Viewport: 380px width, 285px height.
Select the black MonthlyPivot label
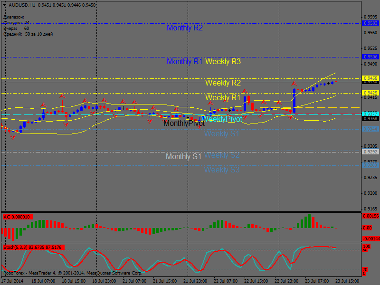pos(184,123)
